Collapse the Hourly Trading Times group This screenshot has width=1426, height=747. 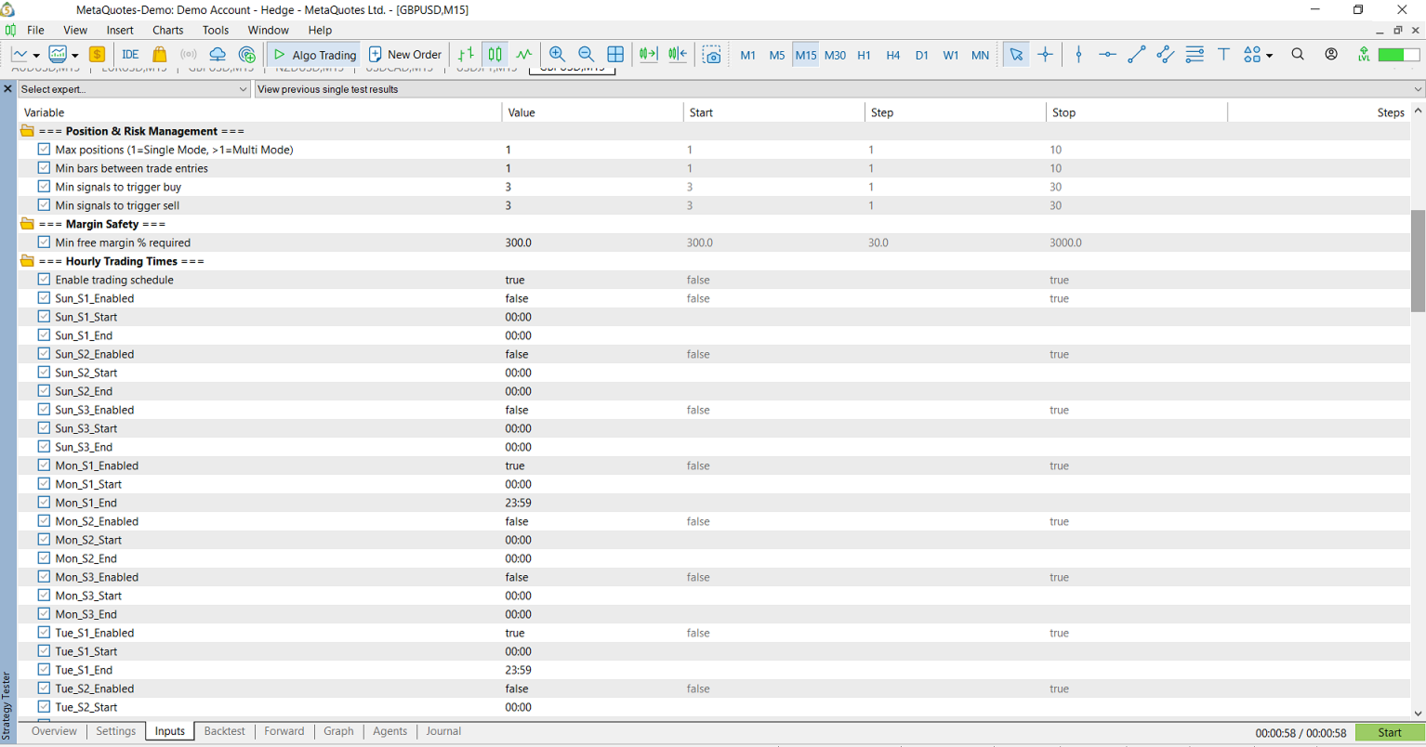click(27, 261)
